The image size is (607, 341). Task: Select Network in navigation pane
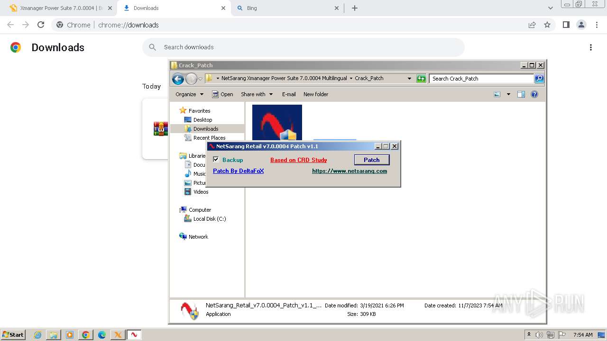[x=198, y=237]
